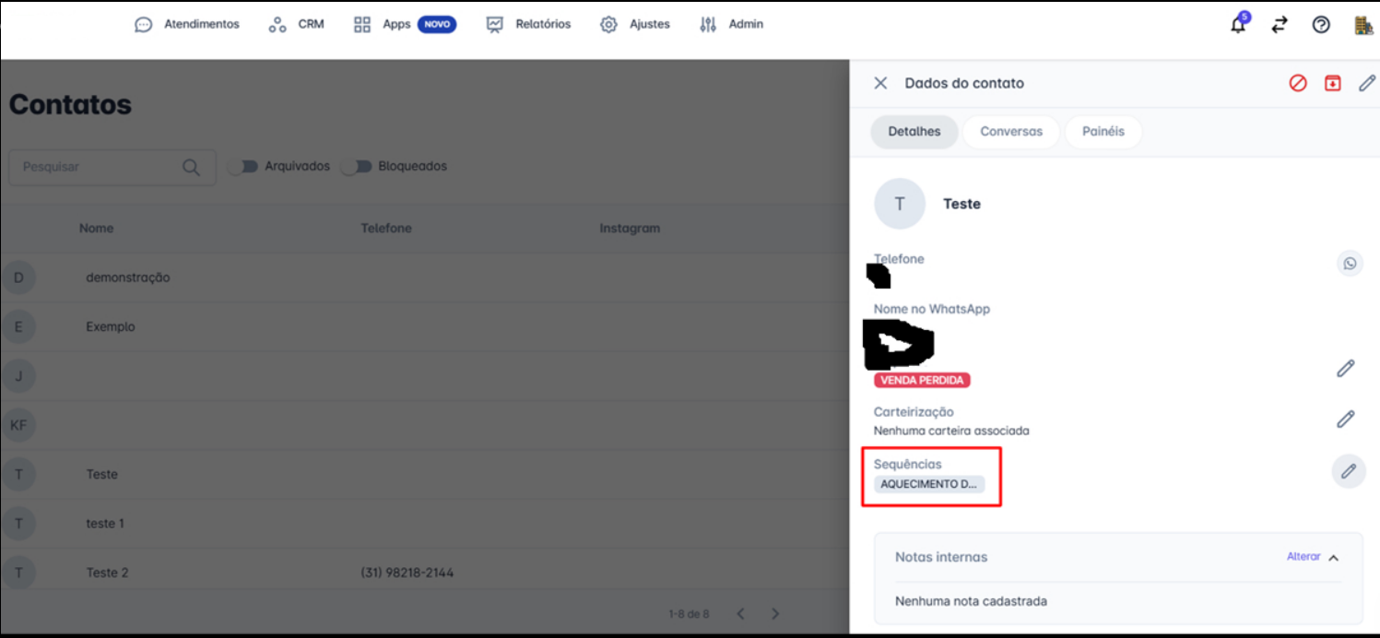Sort by the Nome column header

(97, 228)
